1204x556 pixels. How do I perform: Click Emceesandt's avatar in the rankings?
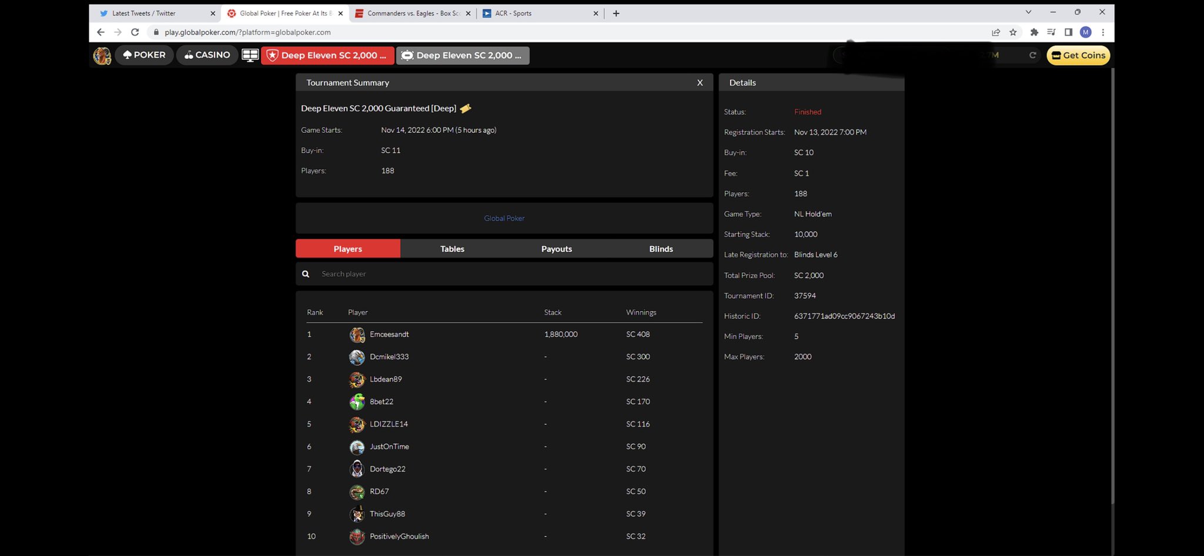[x=357, y=334]
